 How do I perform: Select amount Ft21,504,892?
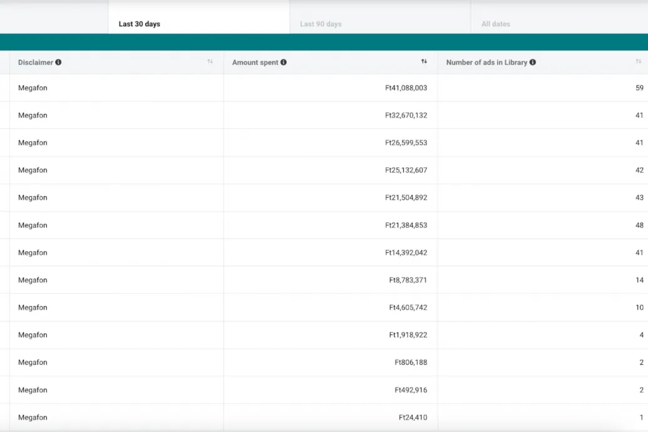click(406, 198)
